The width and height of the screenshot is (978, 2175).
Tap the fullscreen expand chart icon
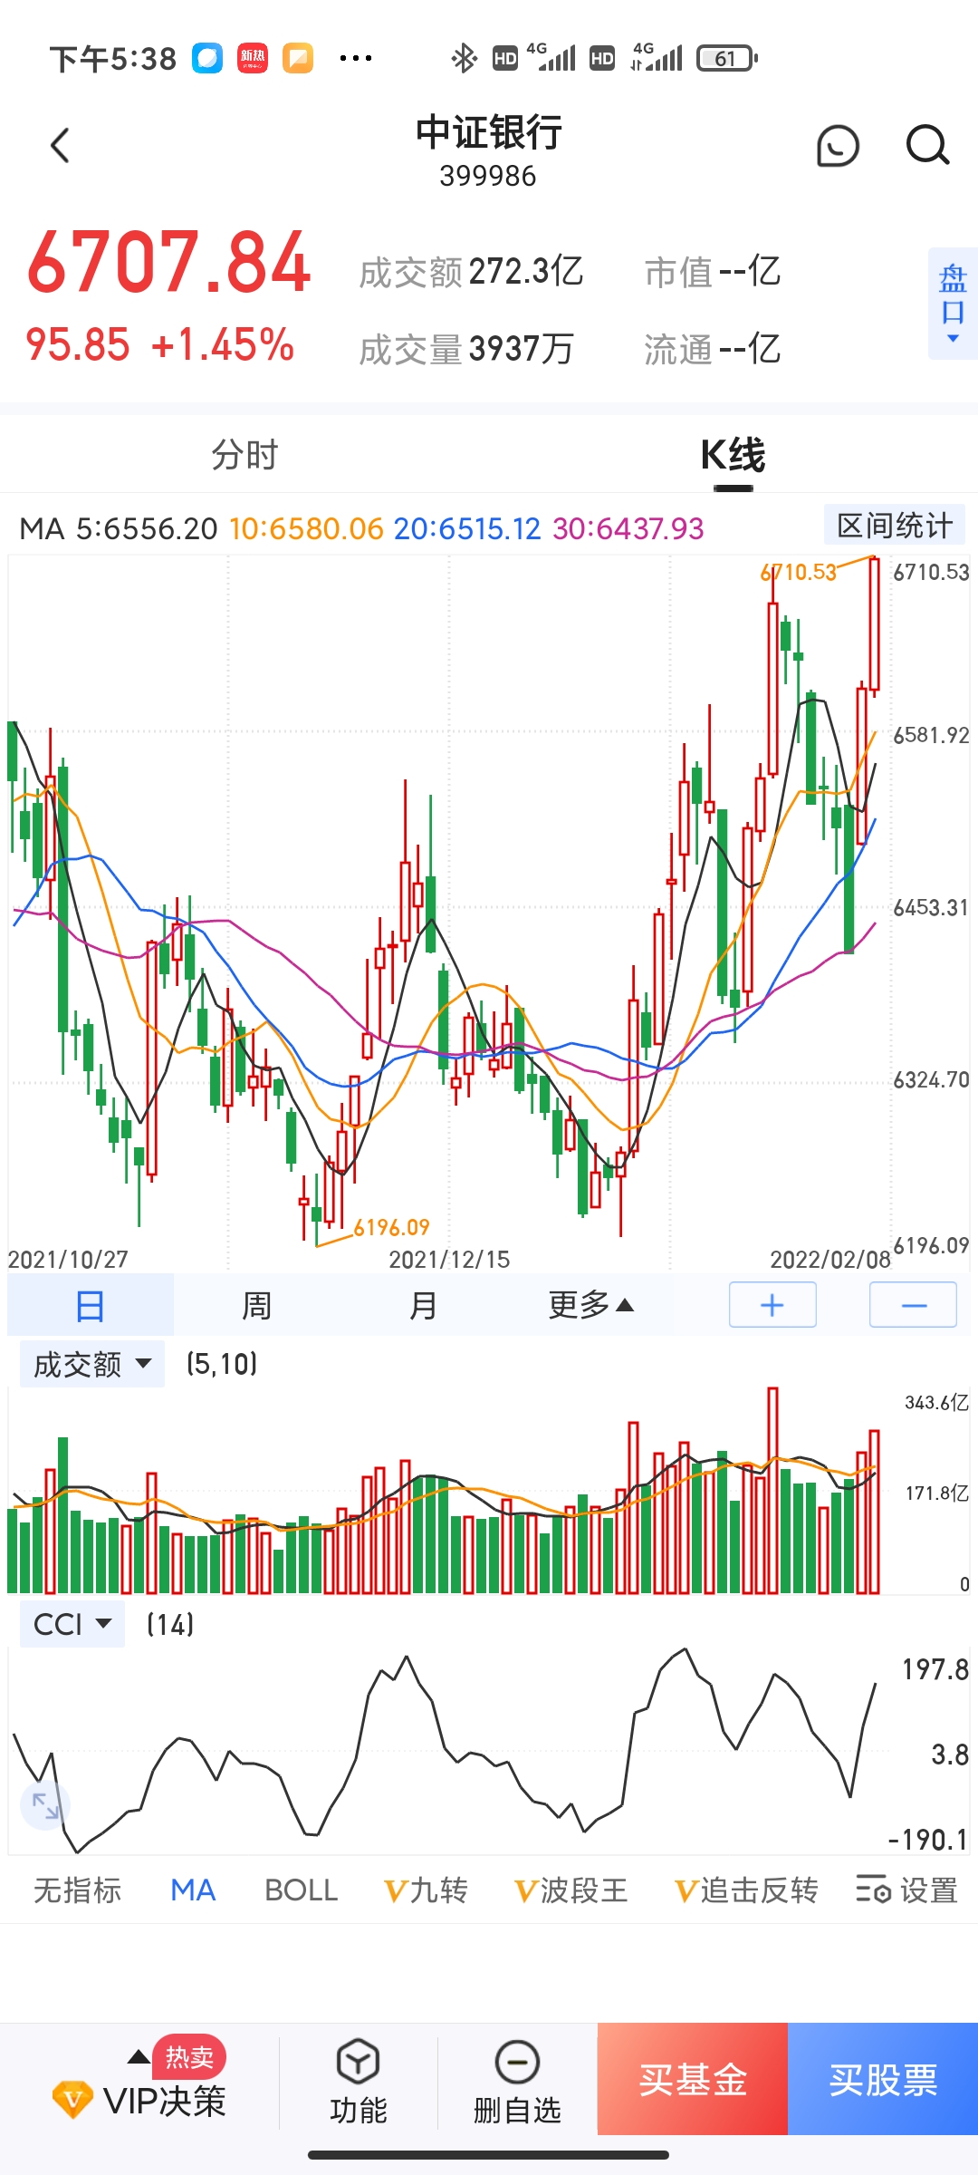coord(45,1805)
